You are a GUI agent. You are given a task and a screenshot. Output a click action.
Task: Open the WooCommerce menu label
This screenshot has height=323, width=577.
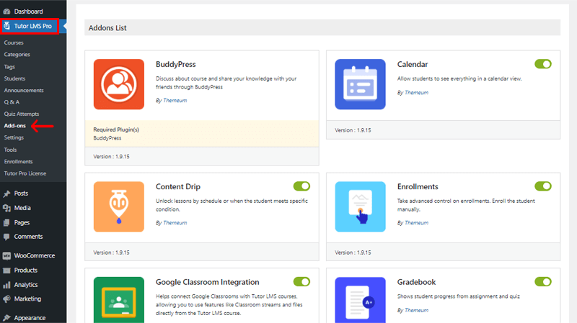pos(35,256)
